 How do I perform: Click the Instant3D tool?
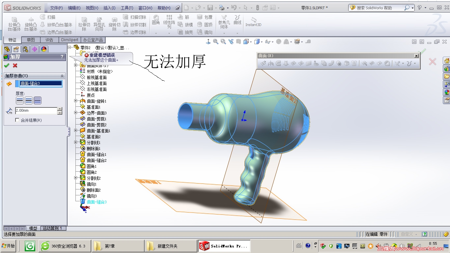pyautogui.click(x=253, y=22)
